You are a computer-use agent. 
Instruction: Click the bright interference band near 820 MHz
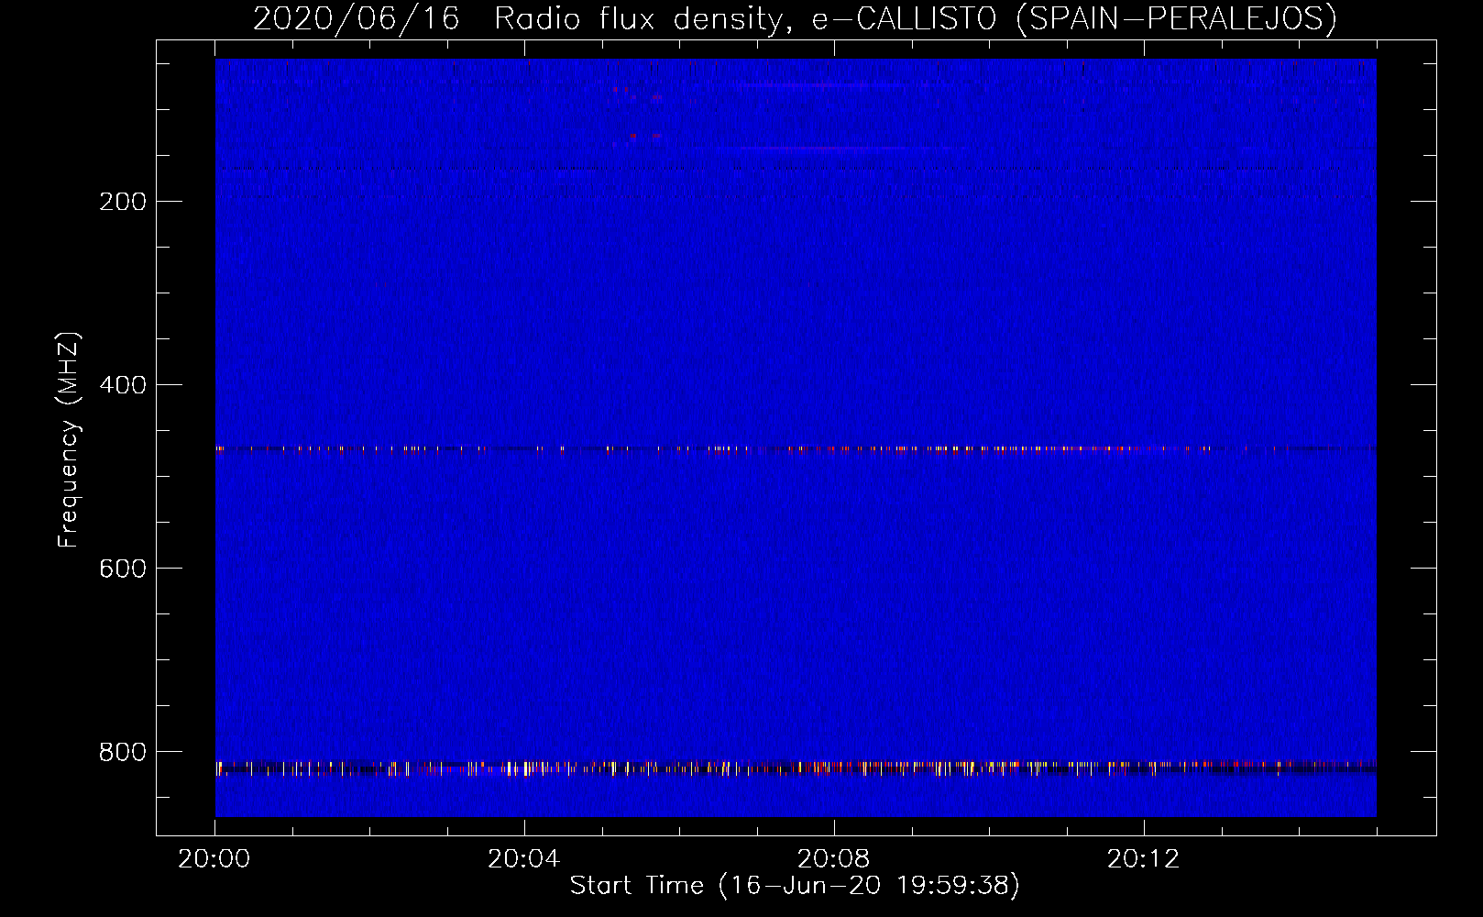[x=796, y=768]
